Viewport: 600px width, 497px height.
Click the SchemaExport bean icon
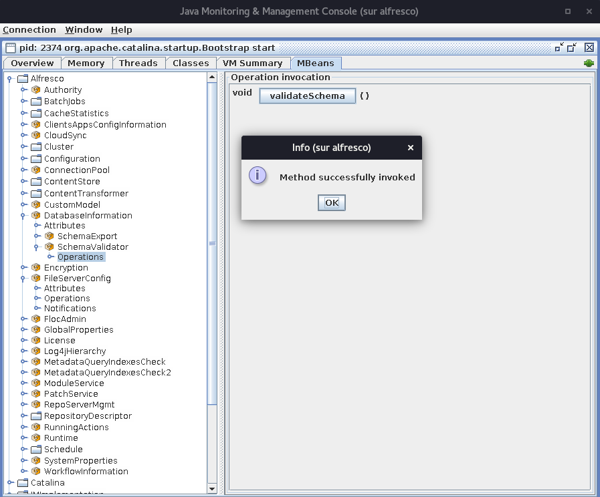click(x=49, y=236)
